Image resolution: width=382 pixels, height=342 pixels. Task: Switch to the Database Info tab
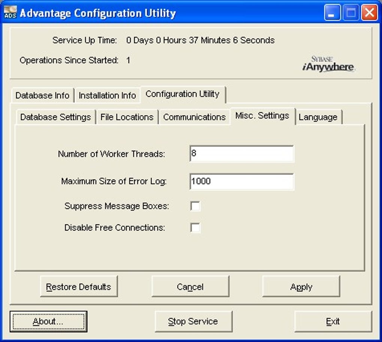tap(42, 95)
